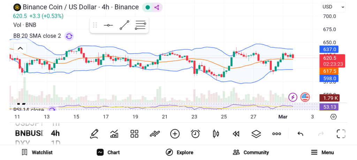The height and width of the screenshot is (160, 357).
Task: Open the USD currency dropdown
Action: [333, 7]
